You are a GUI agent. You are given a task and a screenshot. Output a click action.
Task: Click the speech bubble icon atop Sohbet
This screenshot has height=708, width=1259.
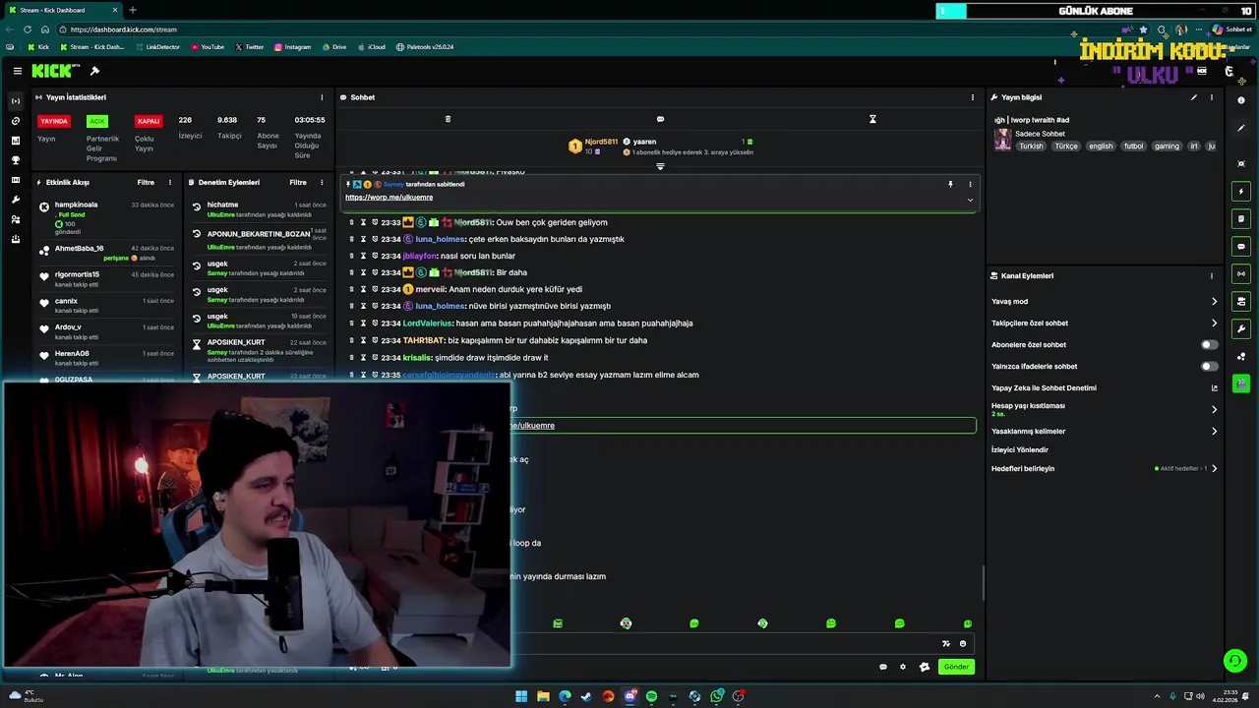click(x=660, y=119)
